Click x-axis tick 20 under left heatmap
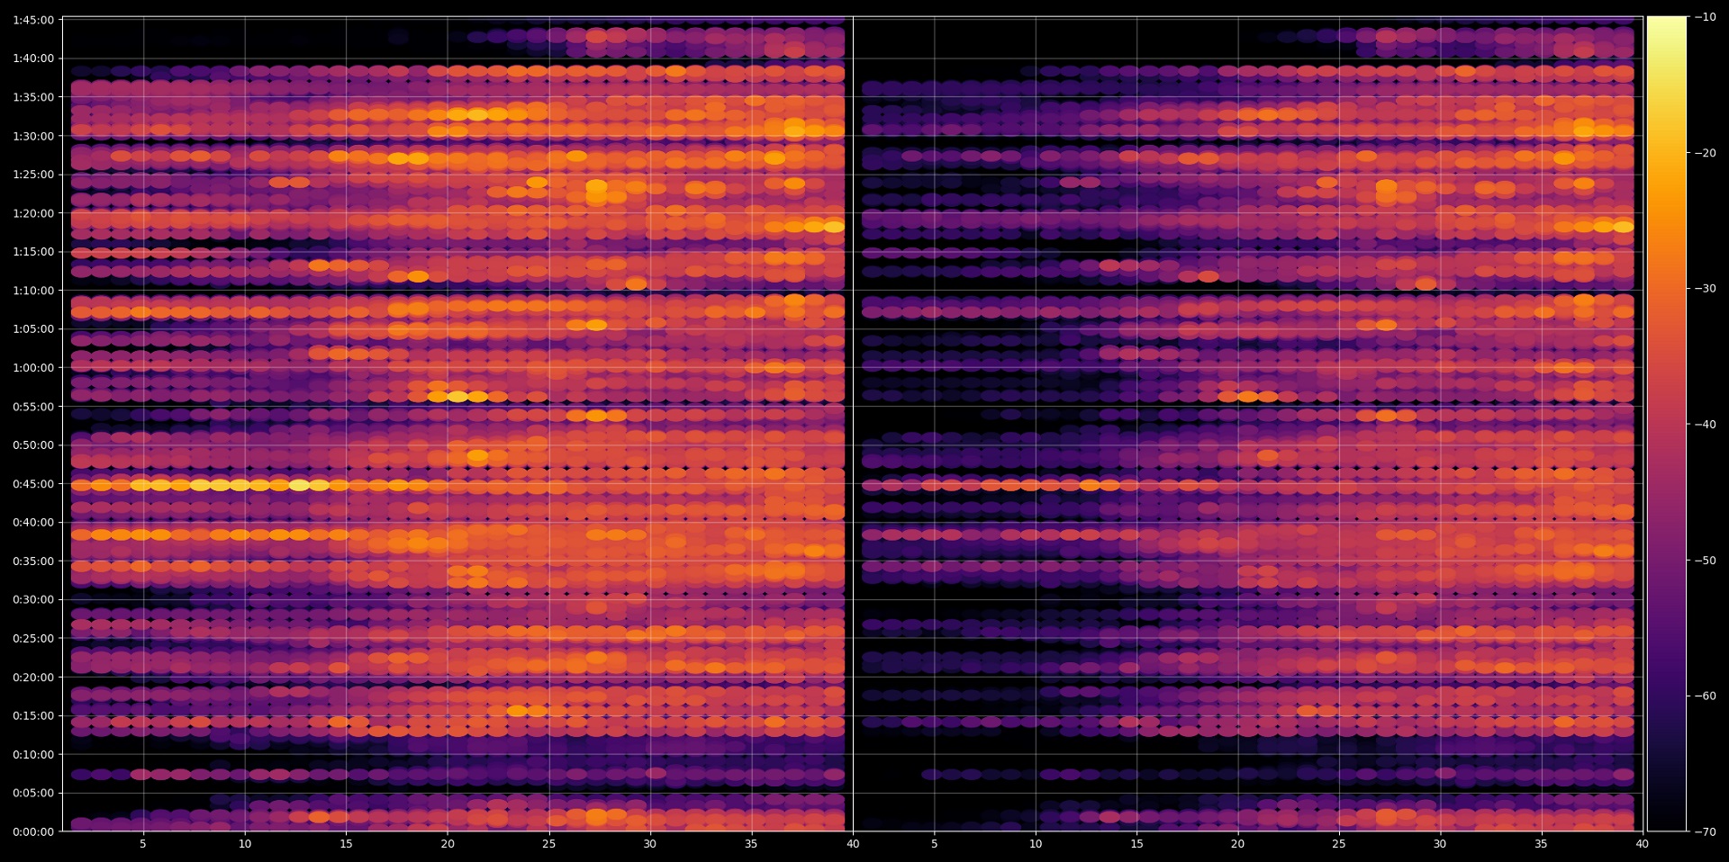1729x862 pixels. pyautogui.click(x=448, y=844)
